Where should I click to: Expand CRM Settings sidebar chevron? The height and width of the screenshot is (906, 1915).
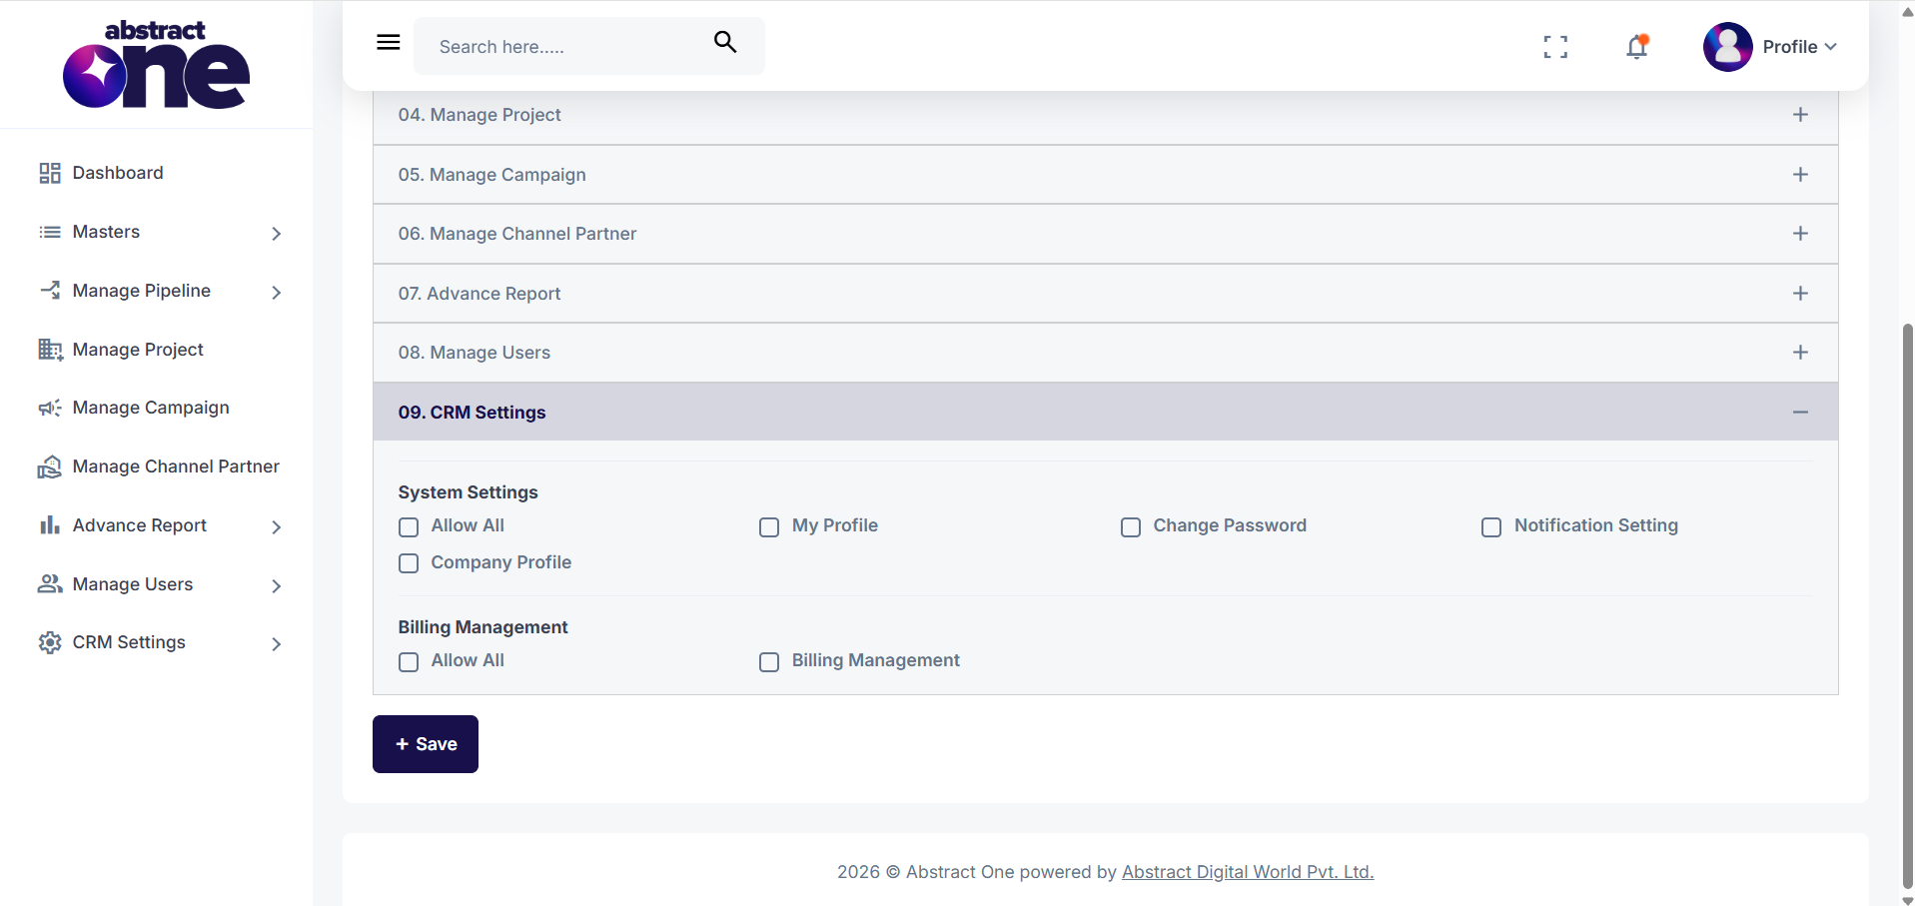click(x=277, y=644)
